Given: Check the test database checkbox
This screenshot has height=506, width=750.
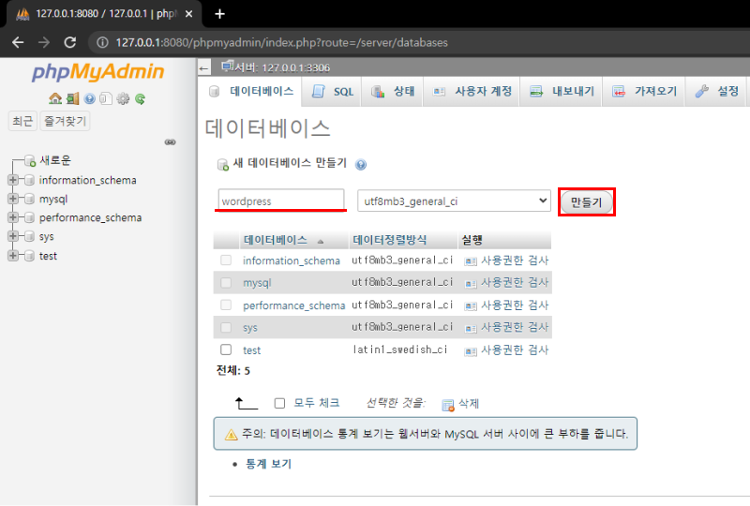Looking at the screenshot, I should [x=225, y=350].
